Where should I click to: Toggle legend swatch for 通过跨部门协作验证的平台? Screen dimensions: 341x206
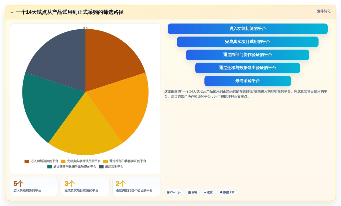106,161
